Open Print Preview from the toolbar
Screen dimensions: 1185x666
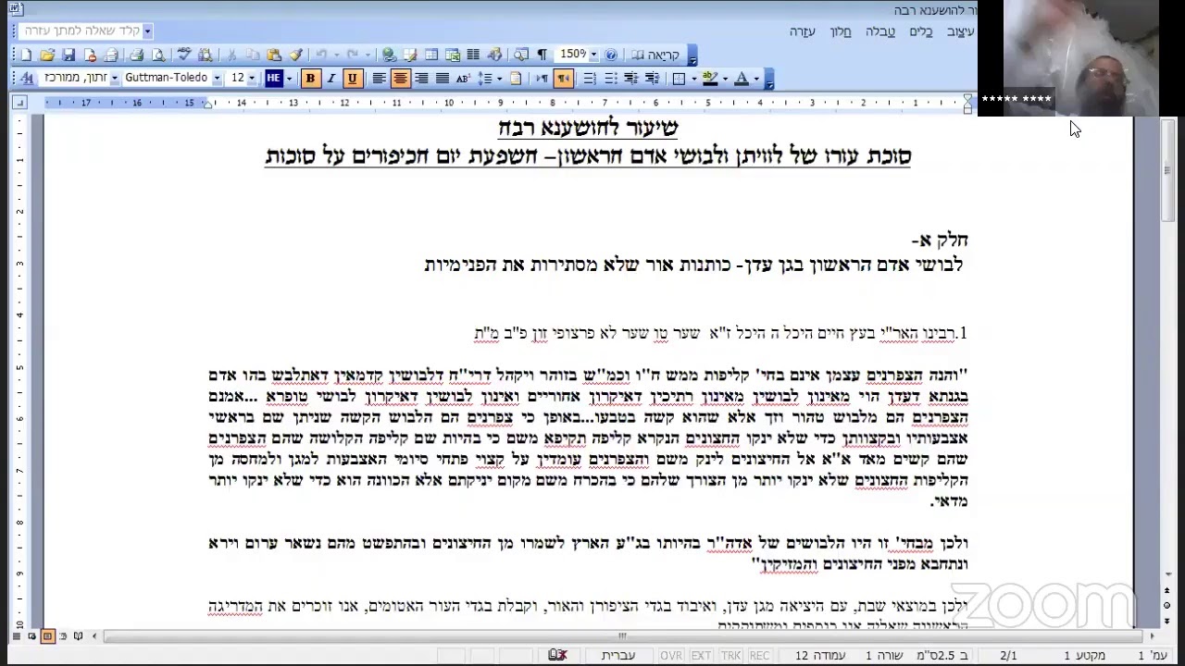157,55
